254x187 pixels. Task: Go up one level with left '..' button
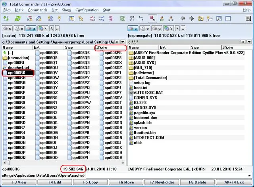coord(57,29)
